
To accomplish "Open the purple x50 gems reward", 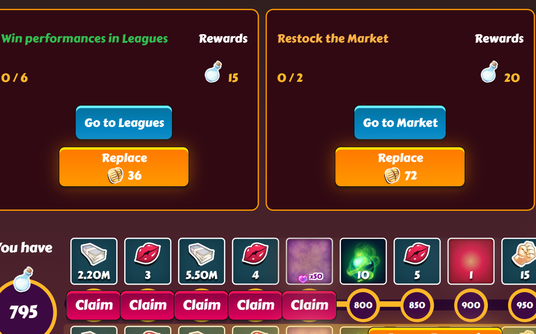I will [309, 261].
